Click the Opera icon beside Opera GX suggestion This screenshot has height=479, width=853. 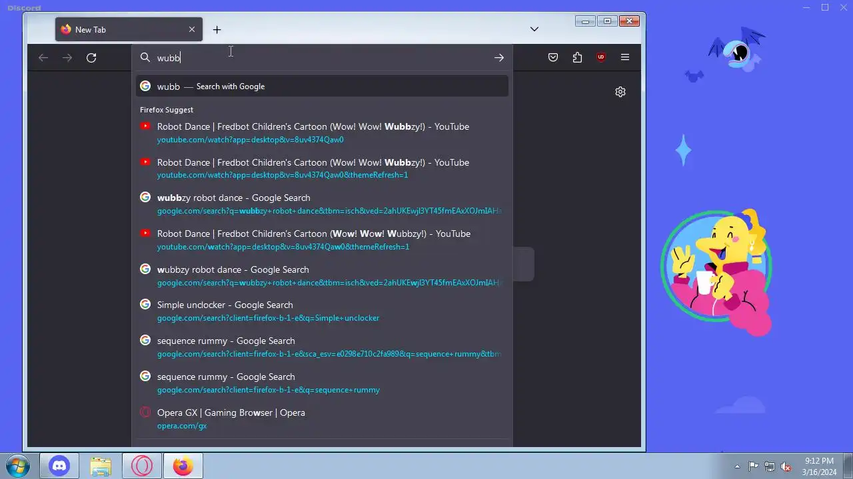(x=145, y=412)
